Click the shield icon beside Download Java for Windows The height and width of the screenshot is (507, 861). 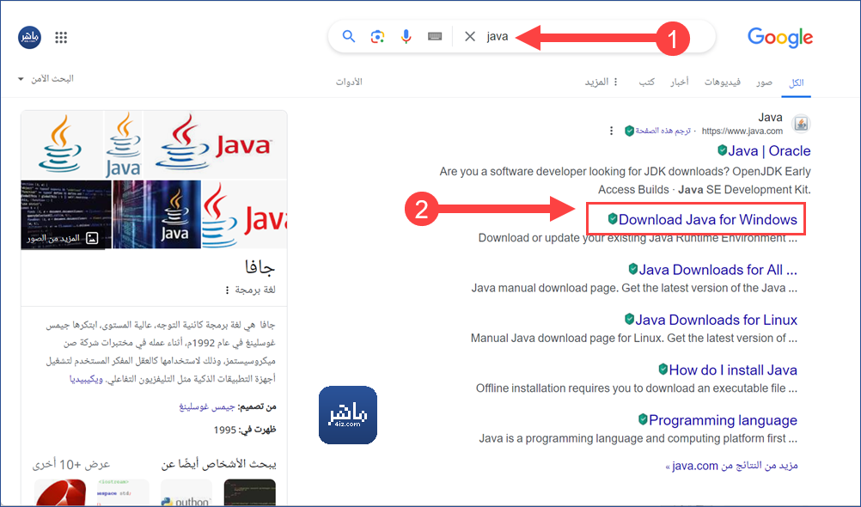pos(613,218)
